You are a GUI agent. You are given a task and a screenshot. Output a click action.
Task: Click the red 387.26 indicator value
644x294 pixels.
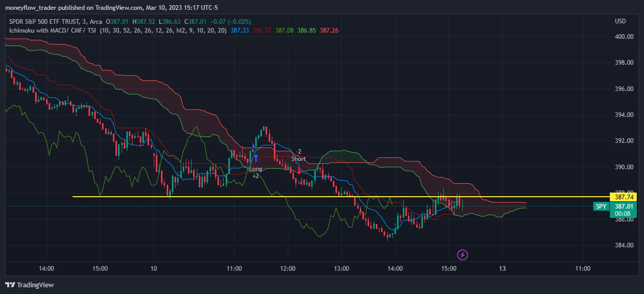coord(329,31)
